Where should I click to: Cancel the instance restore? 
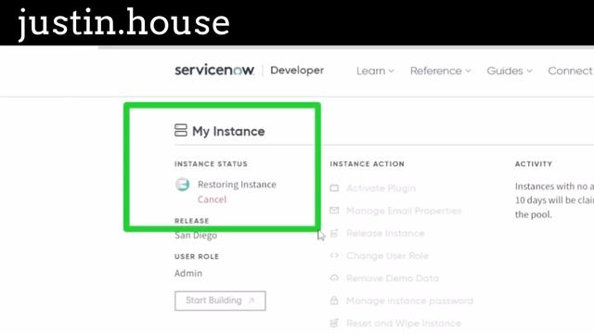click(x=212, y=199)
